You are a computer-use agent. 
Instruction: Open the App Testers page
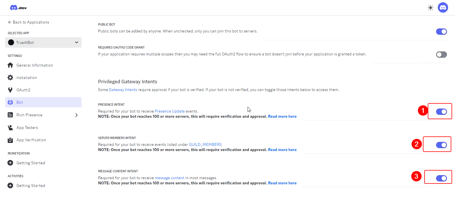pyautogui.click(x=43, y=128)
